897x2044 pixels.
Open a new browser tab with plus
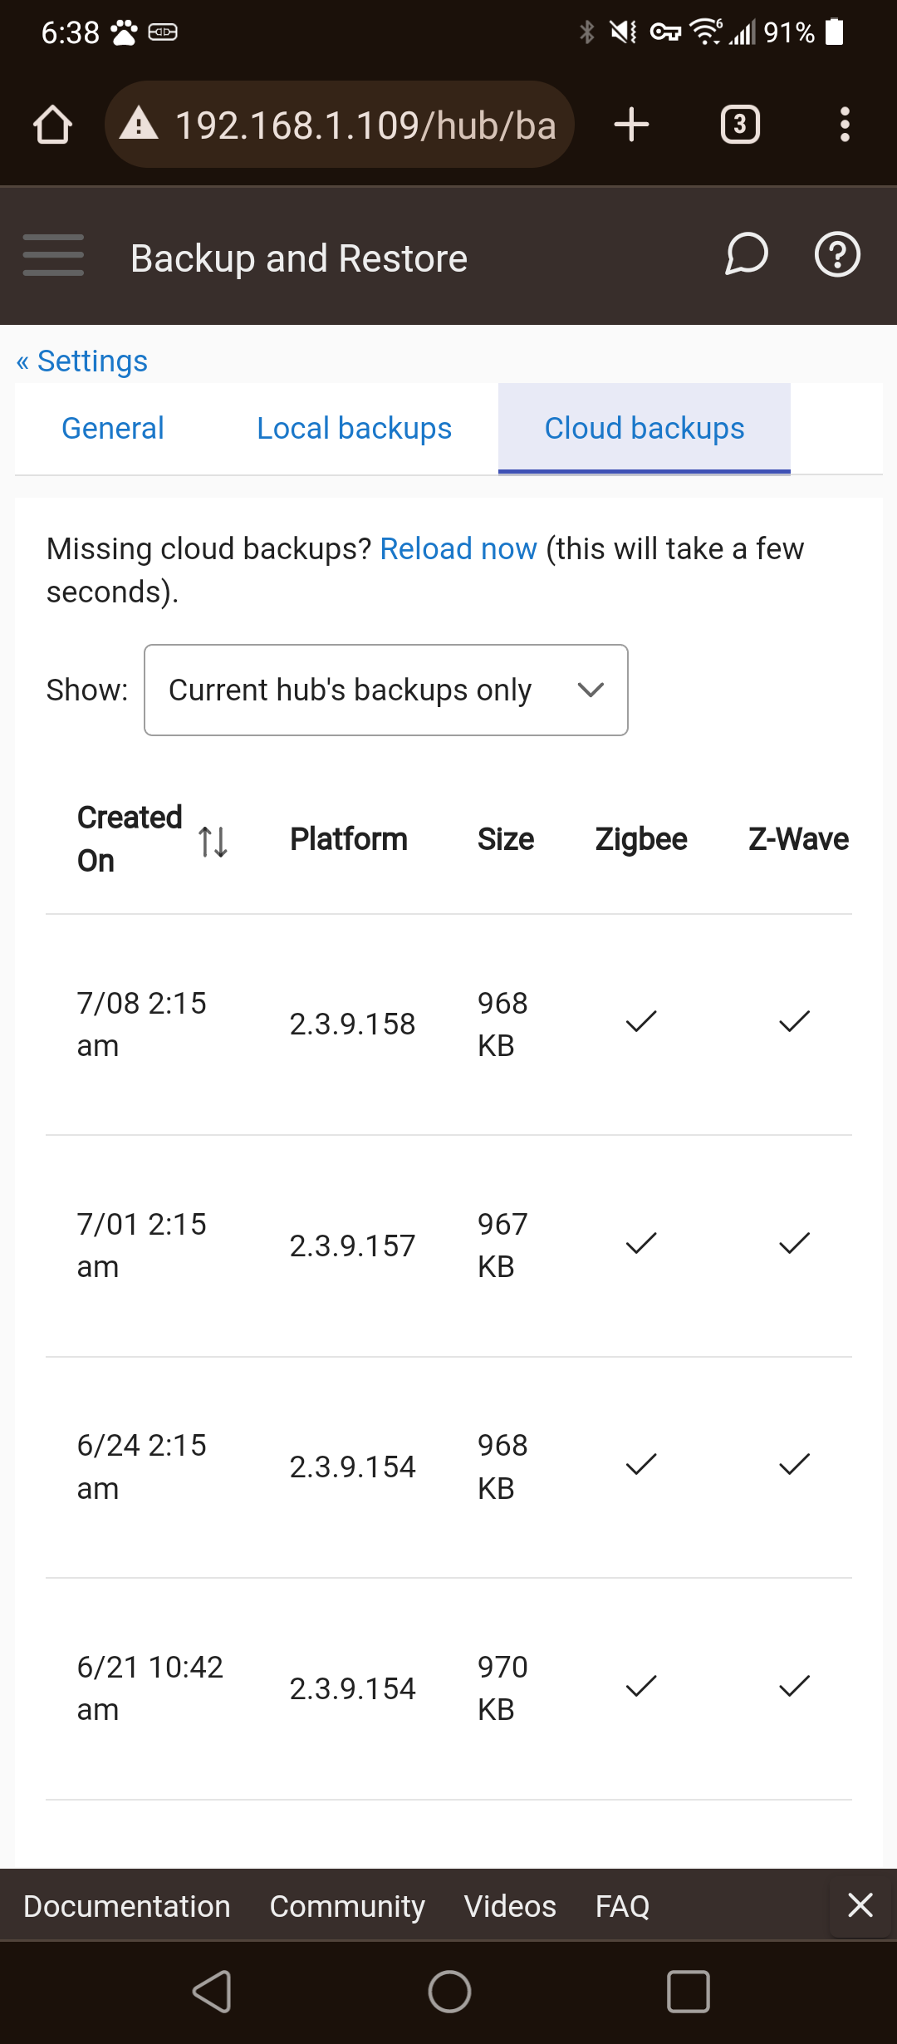pyautogui.click(x=631, y=125)
